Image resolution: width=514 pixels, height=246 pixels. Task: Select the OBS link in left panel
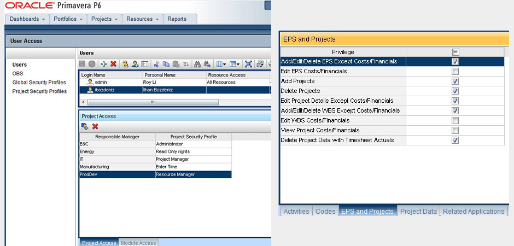point(17,73)
